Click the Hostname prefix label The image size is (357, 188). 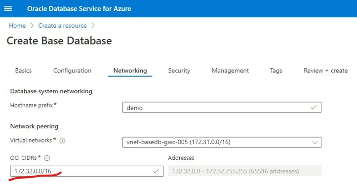point(32,106)
